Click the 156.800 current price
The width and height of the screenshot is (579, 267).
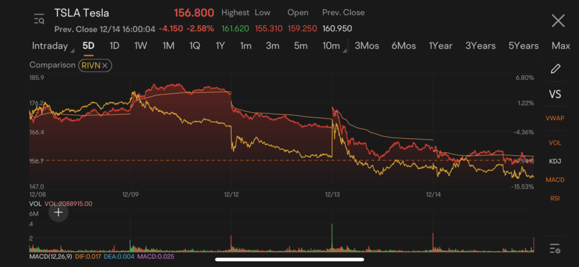tap(194, 13)
